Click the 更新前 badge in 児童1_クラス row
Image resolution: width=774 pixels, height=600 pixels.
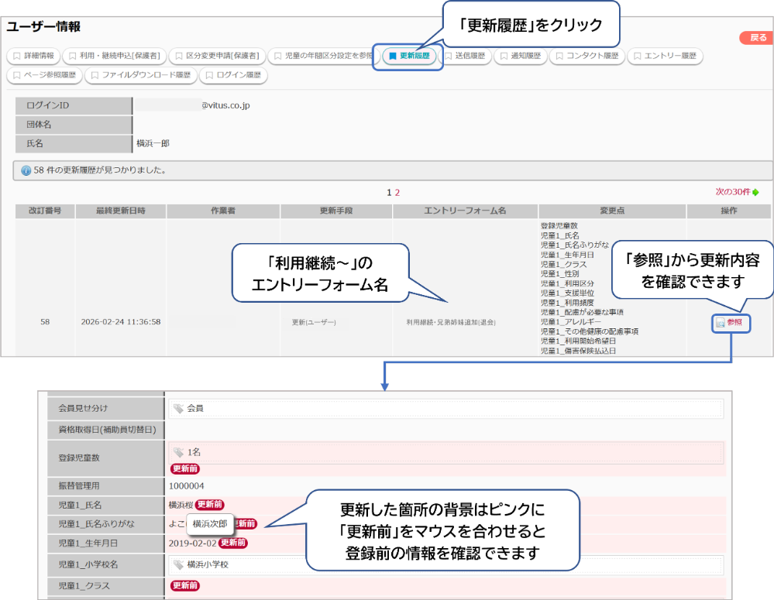[186, 586]
